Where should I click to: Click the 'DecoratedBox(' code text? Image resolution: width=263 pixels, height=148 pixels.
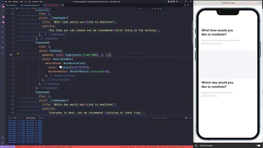point(63,59)
